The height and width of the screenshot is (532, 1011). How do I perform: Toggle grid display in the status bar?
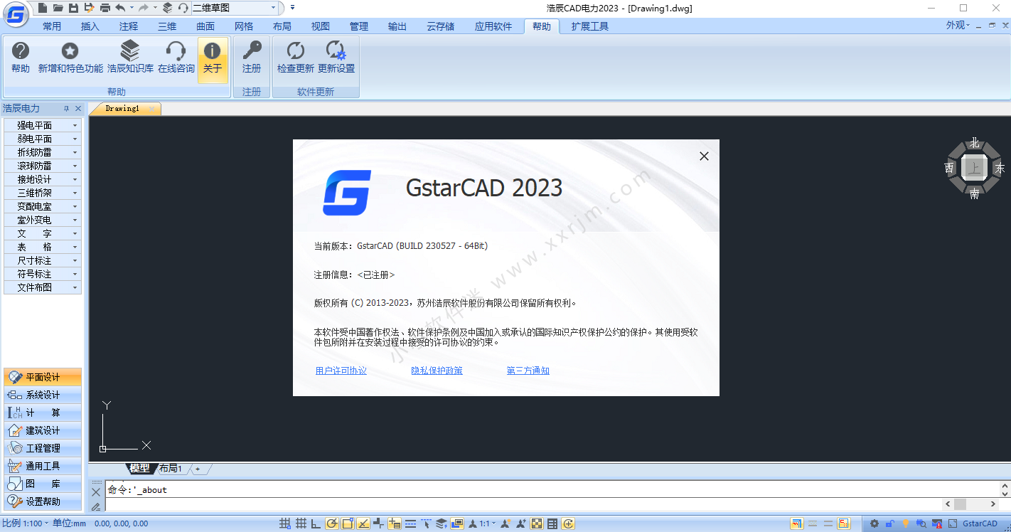coord(301,523)
